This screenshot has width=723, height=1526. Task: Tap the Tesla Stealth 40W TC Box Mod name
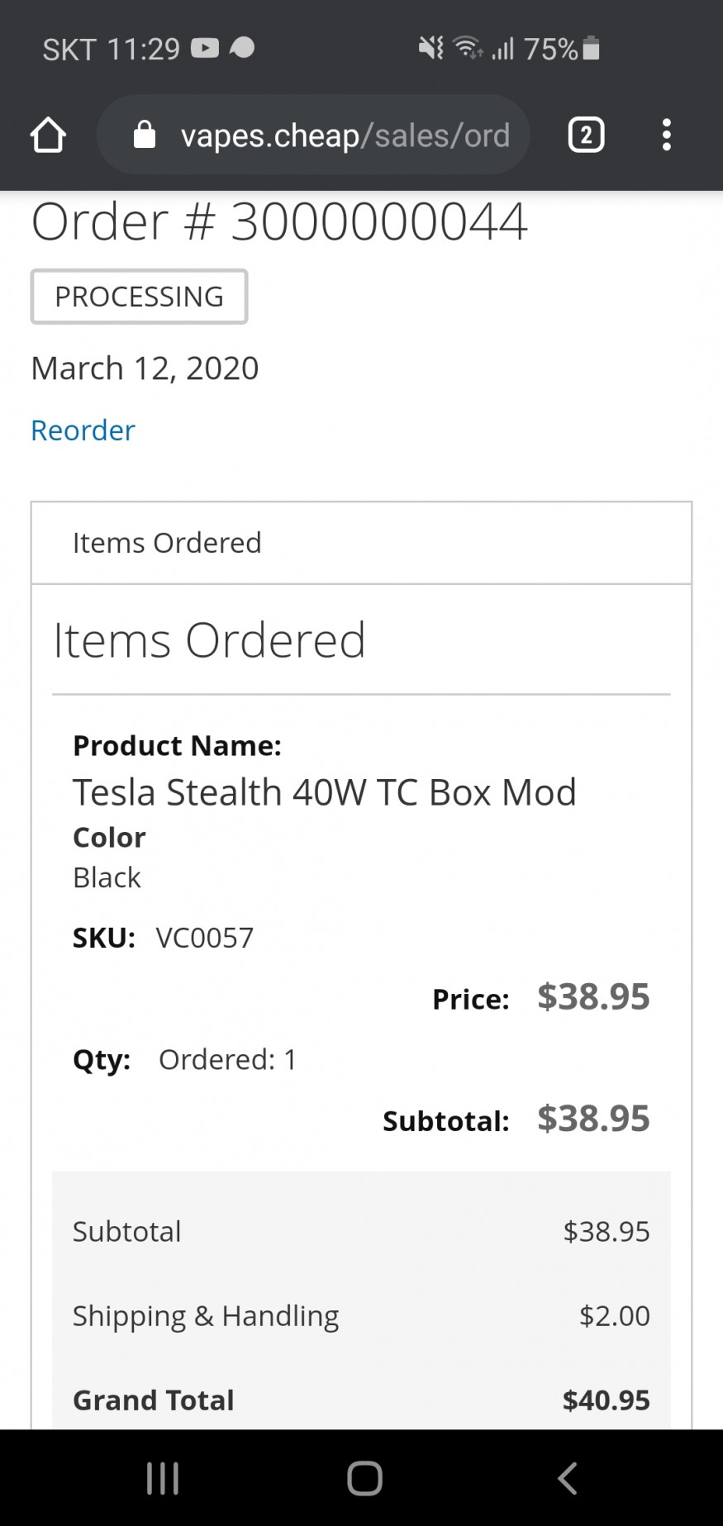tap(325, 792)
